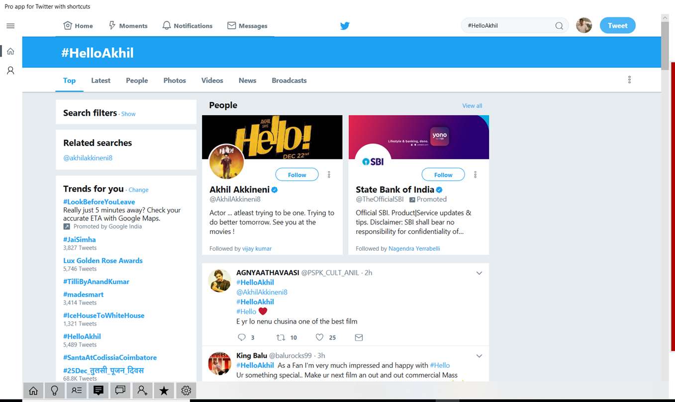The width and height of the screenshot is (675, 402).
Task: Open Messages in the top navigation
Action: coord(247,26)
